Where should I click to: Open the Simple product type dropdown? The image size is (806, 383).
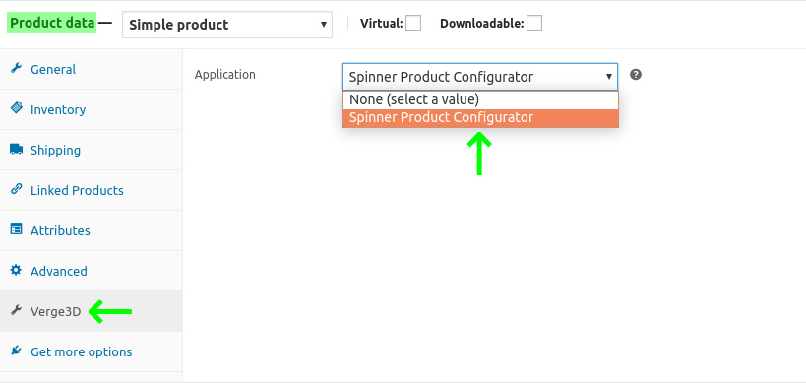pos(227,25)
